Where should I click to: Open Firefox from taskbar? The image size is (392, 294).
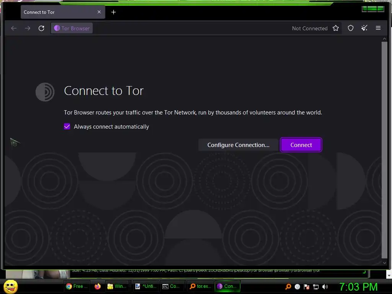coord(98,286)
